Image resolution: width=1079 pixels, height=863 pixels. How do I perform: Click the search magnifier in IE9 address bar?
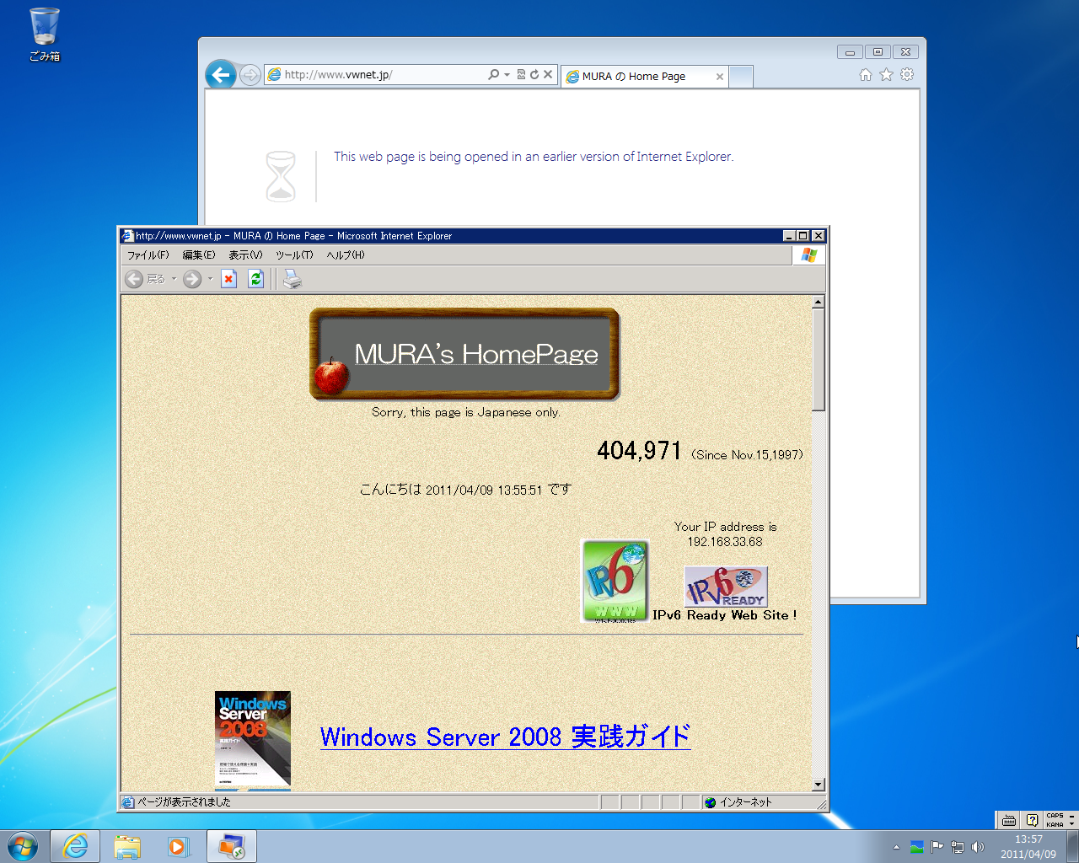click(494, 74)
